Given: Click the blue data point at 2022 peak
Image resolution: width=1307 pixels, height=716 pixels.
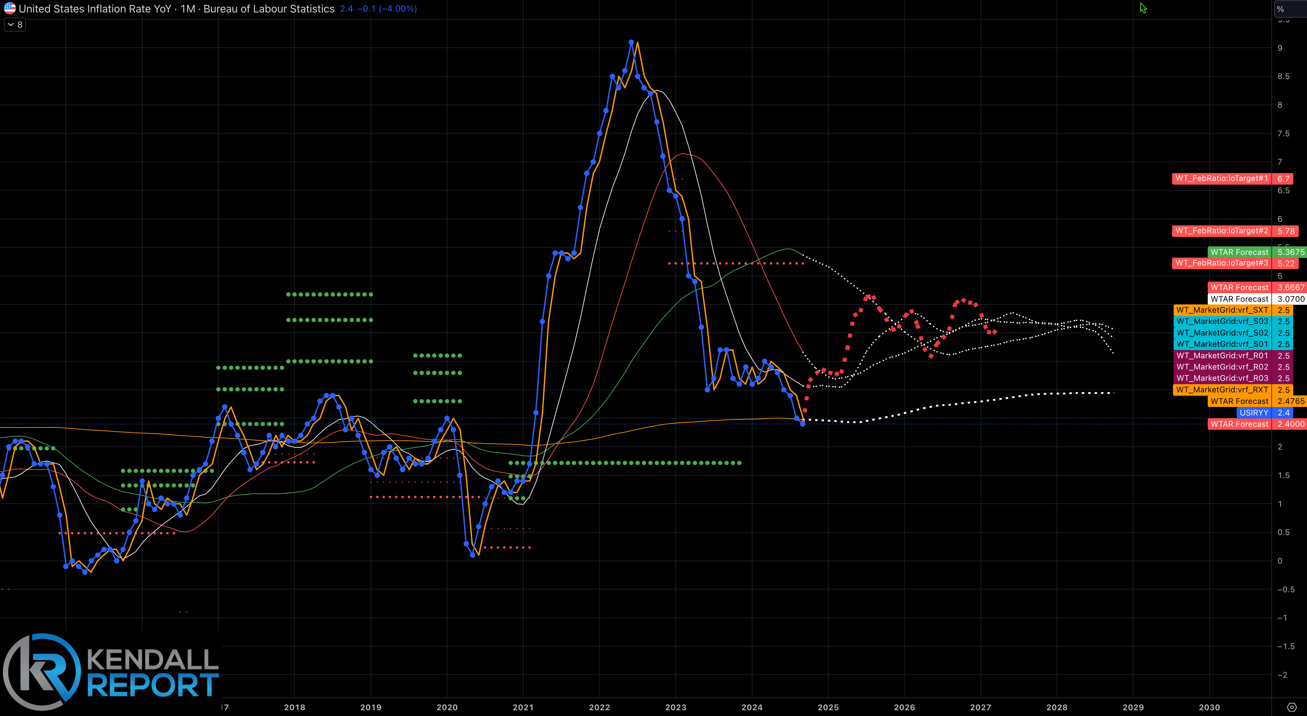Looking at the screenshot, I should (x=631, y=42).
